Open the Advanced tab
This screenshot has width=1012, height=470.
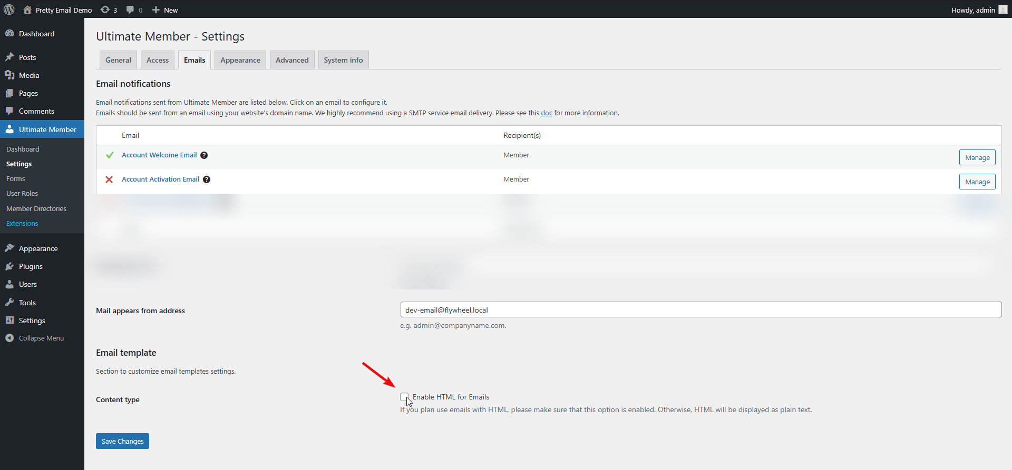pos(292,60)
